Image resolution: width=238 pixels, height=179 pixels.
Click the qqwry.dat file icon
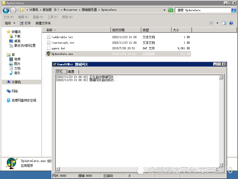(49, 48)
